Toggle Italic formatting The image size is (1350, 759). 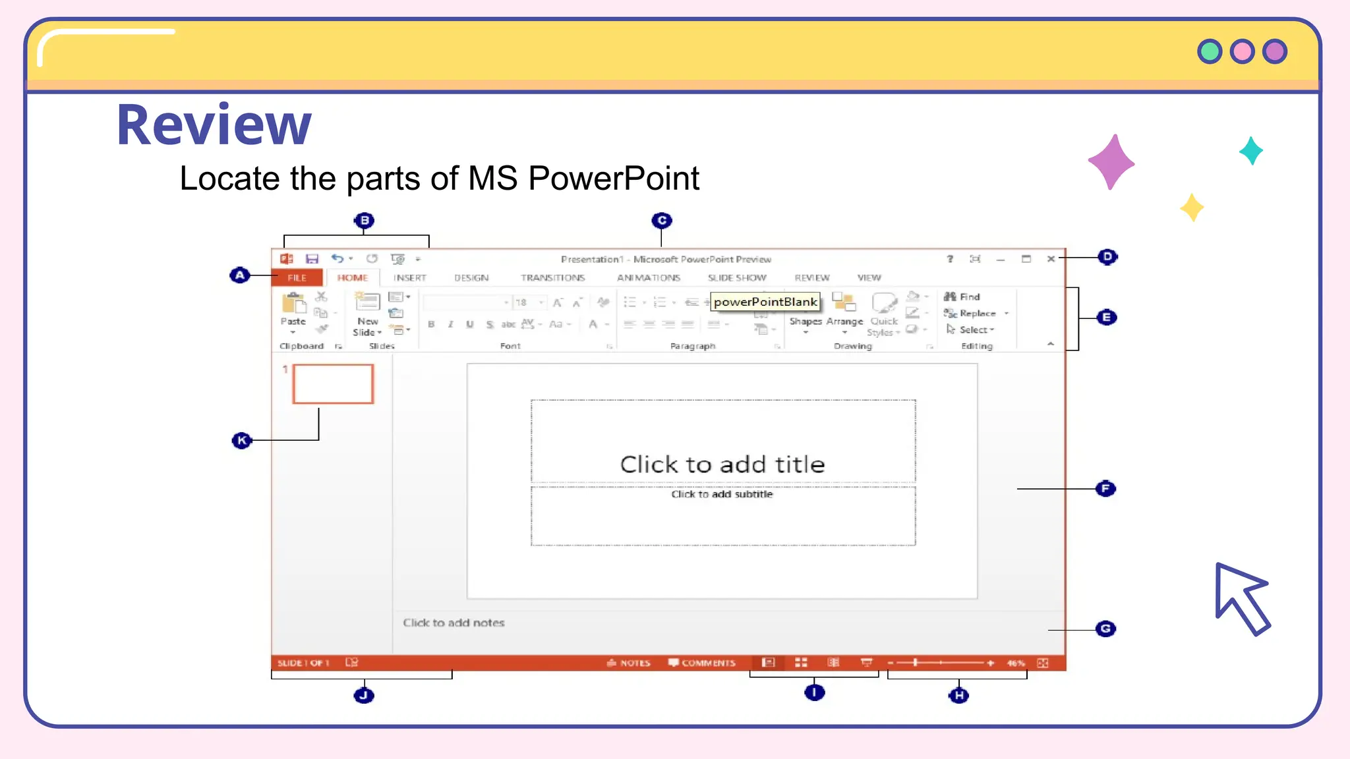(x=450, y=324)
